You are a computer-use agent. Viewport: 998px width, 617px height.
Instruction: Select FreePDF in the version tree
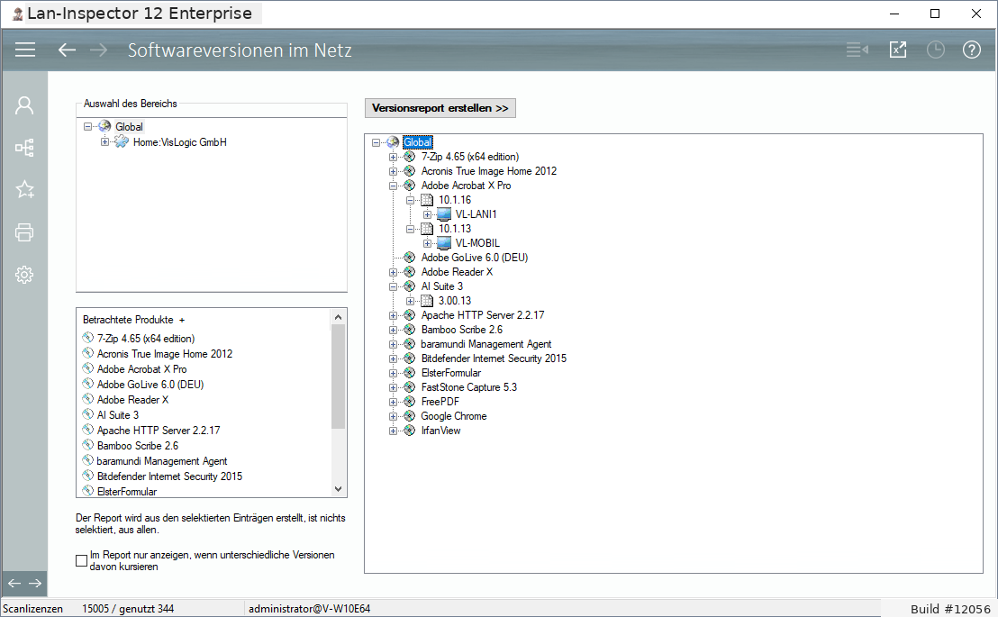coord(440,402)
